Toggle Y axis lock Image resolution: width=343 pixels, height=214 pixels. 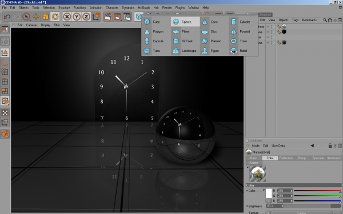[x=77, y=17]
